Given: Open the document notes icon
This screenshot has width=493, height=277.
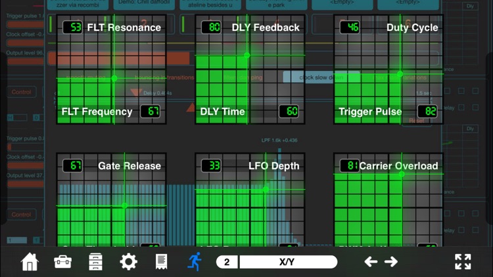Looking at the screenshot, I should click(x=161, y=262).
